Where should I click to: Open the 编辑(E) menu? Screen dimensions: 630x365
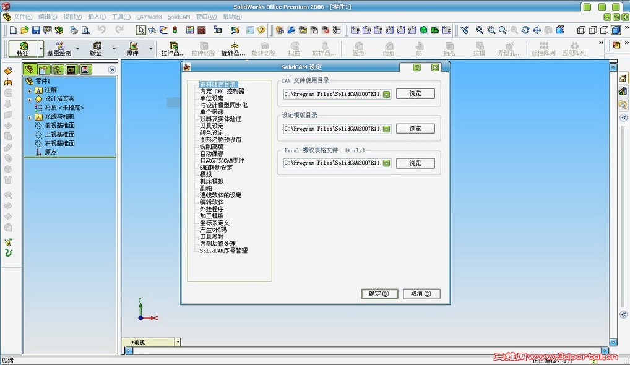(x=48, y=17)
